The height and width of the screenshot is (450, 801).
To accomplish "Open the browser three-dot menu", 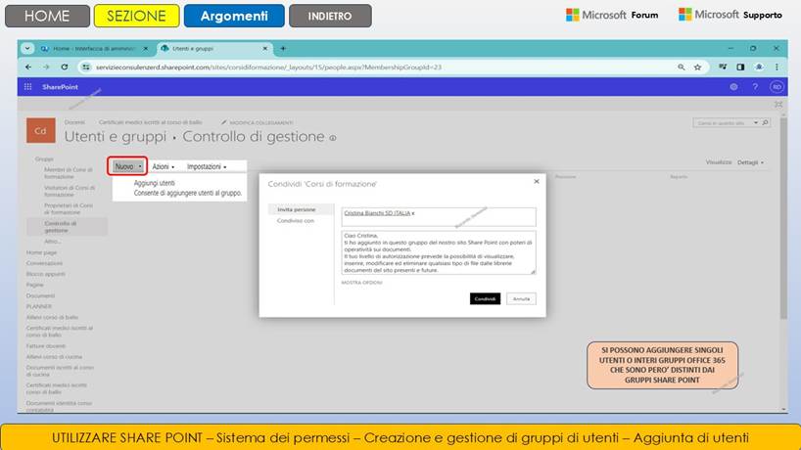I will [x=777, y=67].
